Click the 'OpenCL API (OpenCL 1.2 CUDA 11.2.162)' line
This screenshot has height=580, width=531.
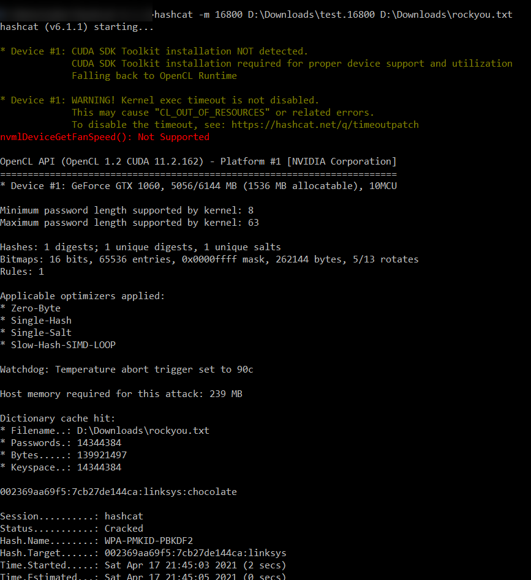(x=198, y=162)
